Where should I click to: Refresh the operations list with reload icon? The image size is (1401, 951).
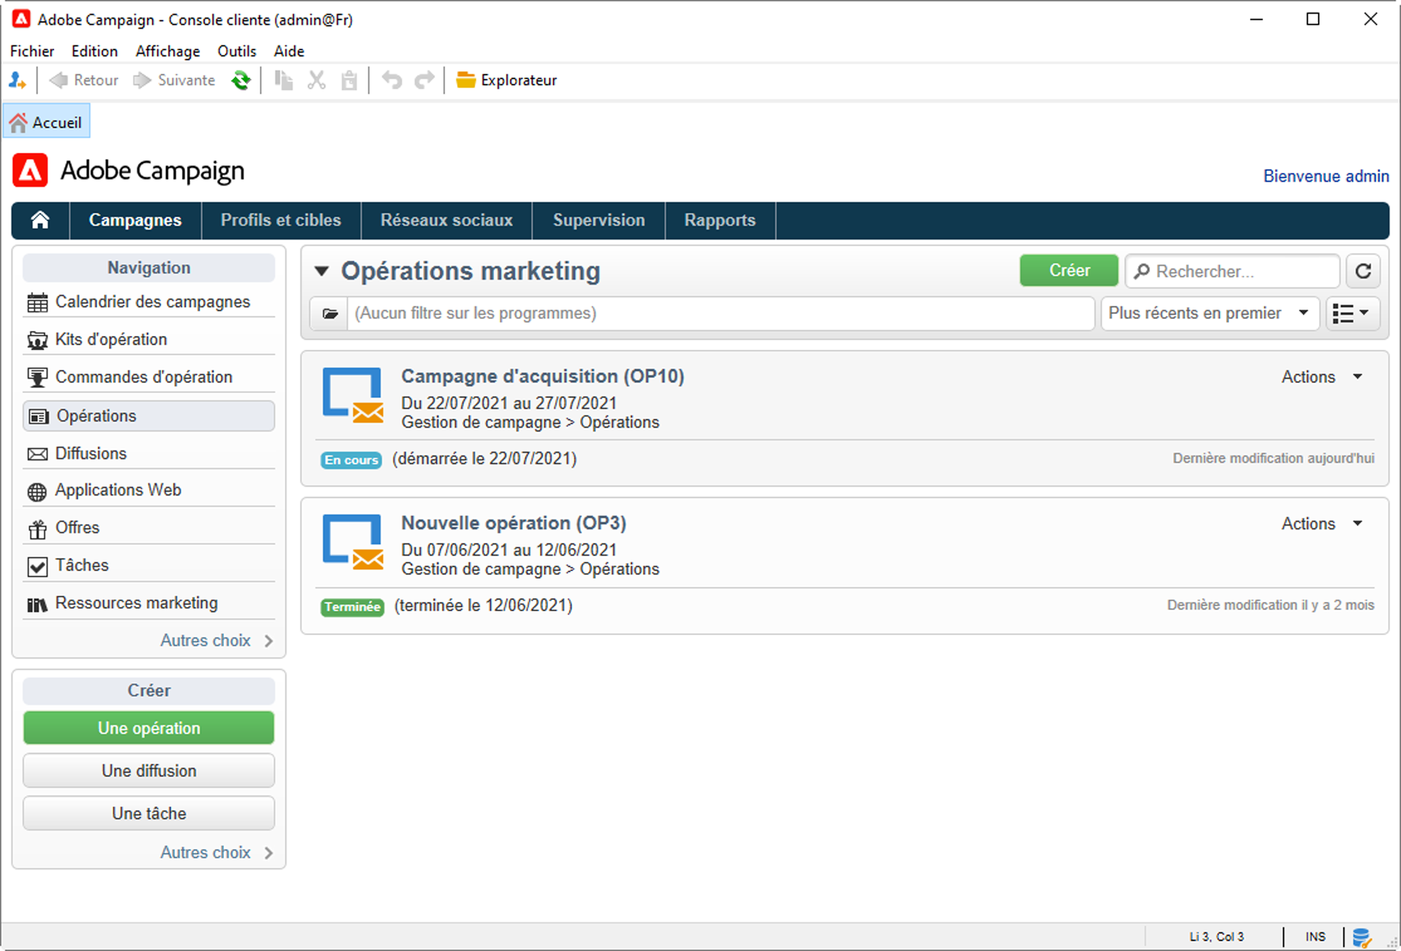(1363, 271)
